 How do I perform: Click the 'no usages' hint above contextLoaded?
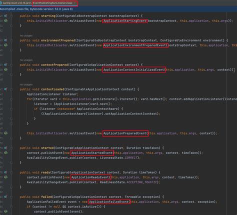[x=26, y=84]
